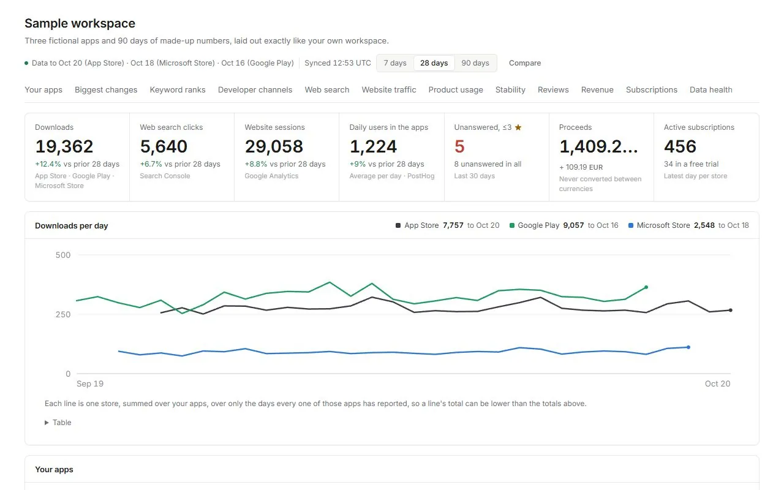Click the Sample workspace heading
Image resolution: width=784 pixels, height=490 pixels.
click(x=80, y=23)
